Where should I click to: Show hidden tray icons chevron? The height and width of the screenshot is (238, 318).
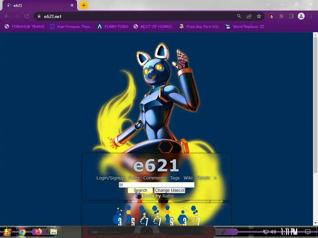258,232
